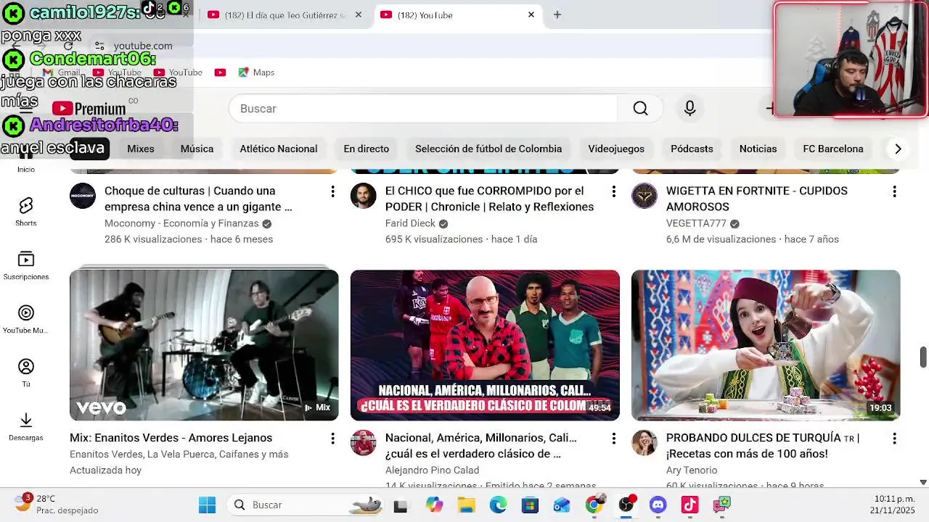Open options menu for PROBANDO DULCES DE TURQUÍA

click(894, 439)
